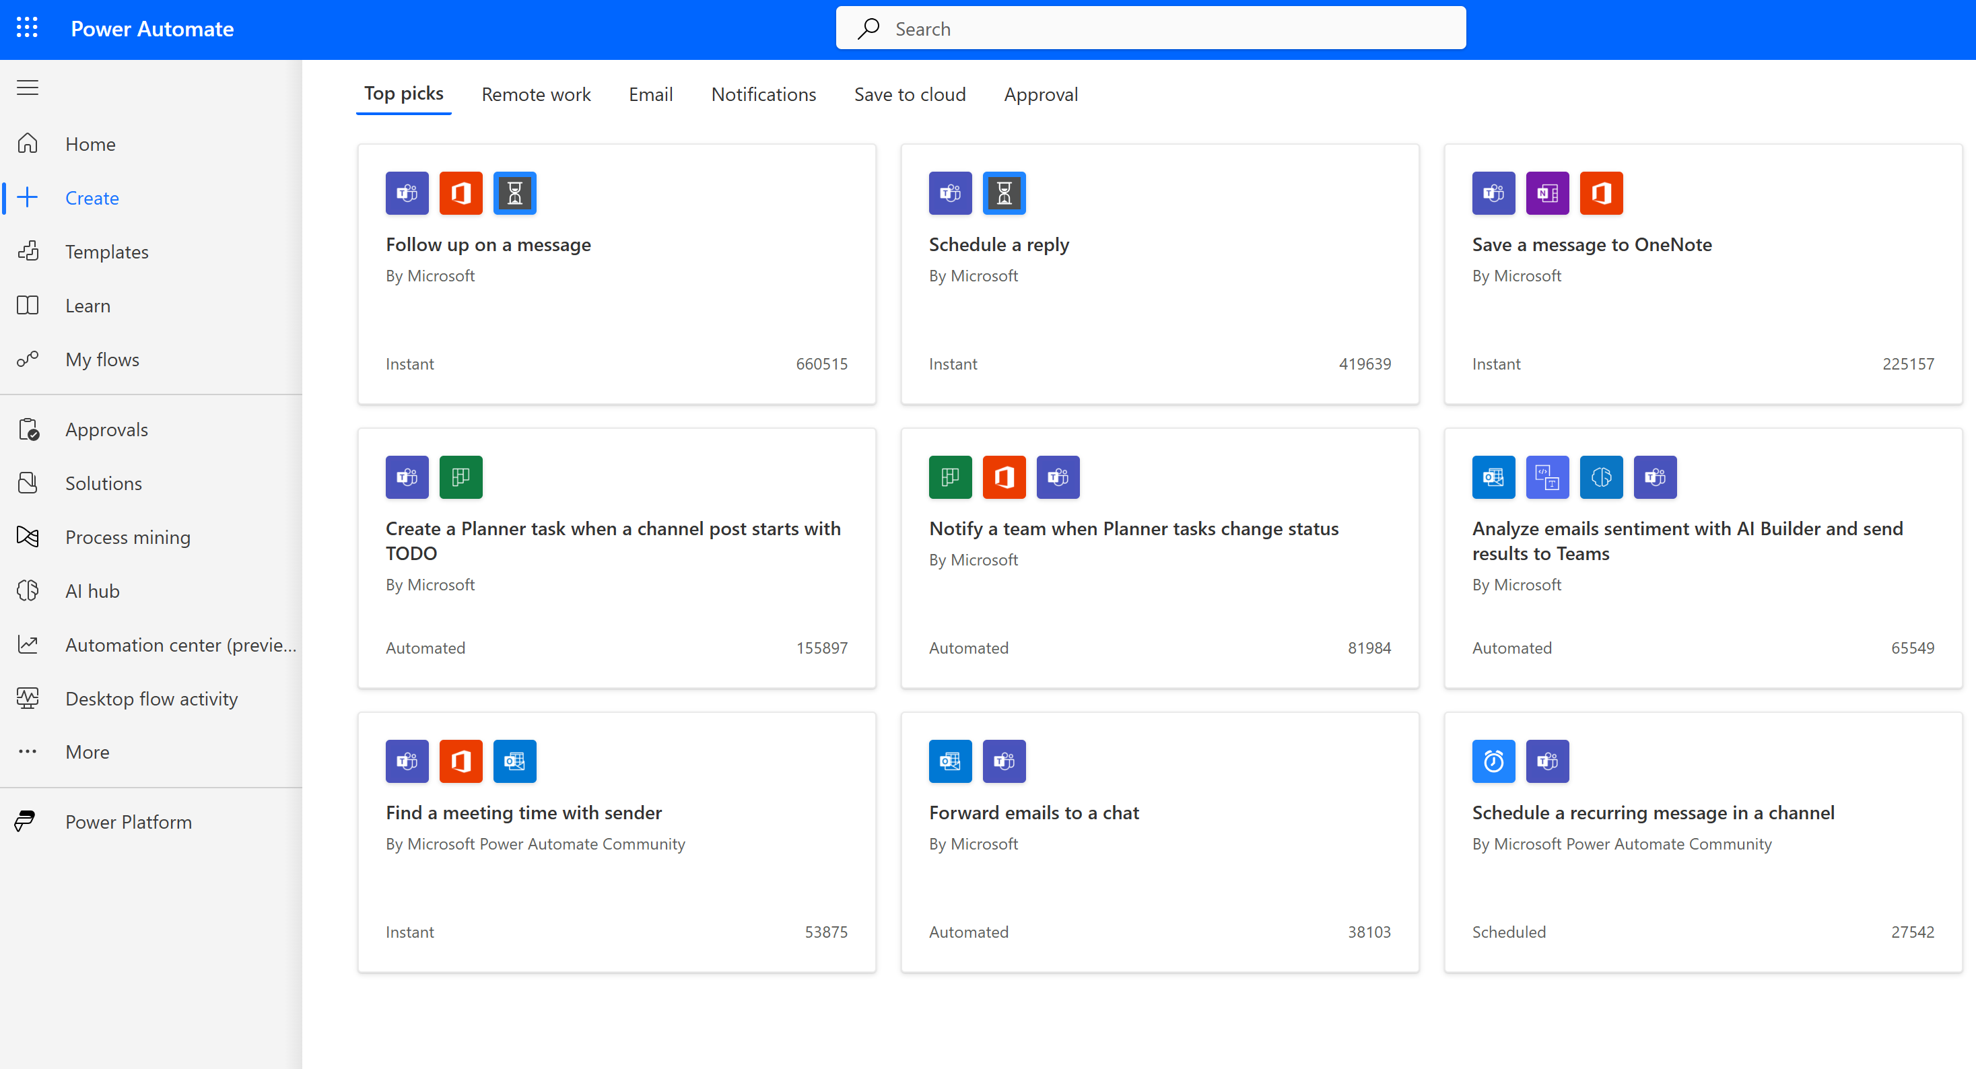Click the Power Automate title
The image size is (1976, 1069).
coord(152,28)
